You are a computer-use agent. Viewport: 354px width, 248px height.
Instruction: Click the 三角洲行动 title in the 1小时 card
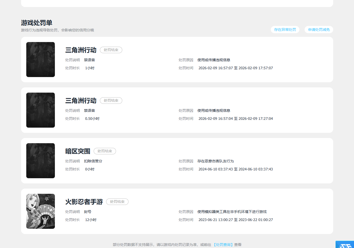pos(81,50)
